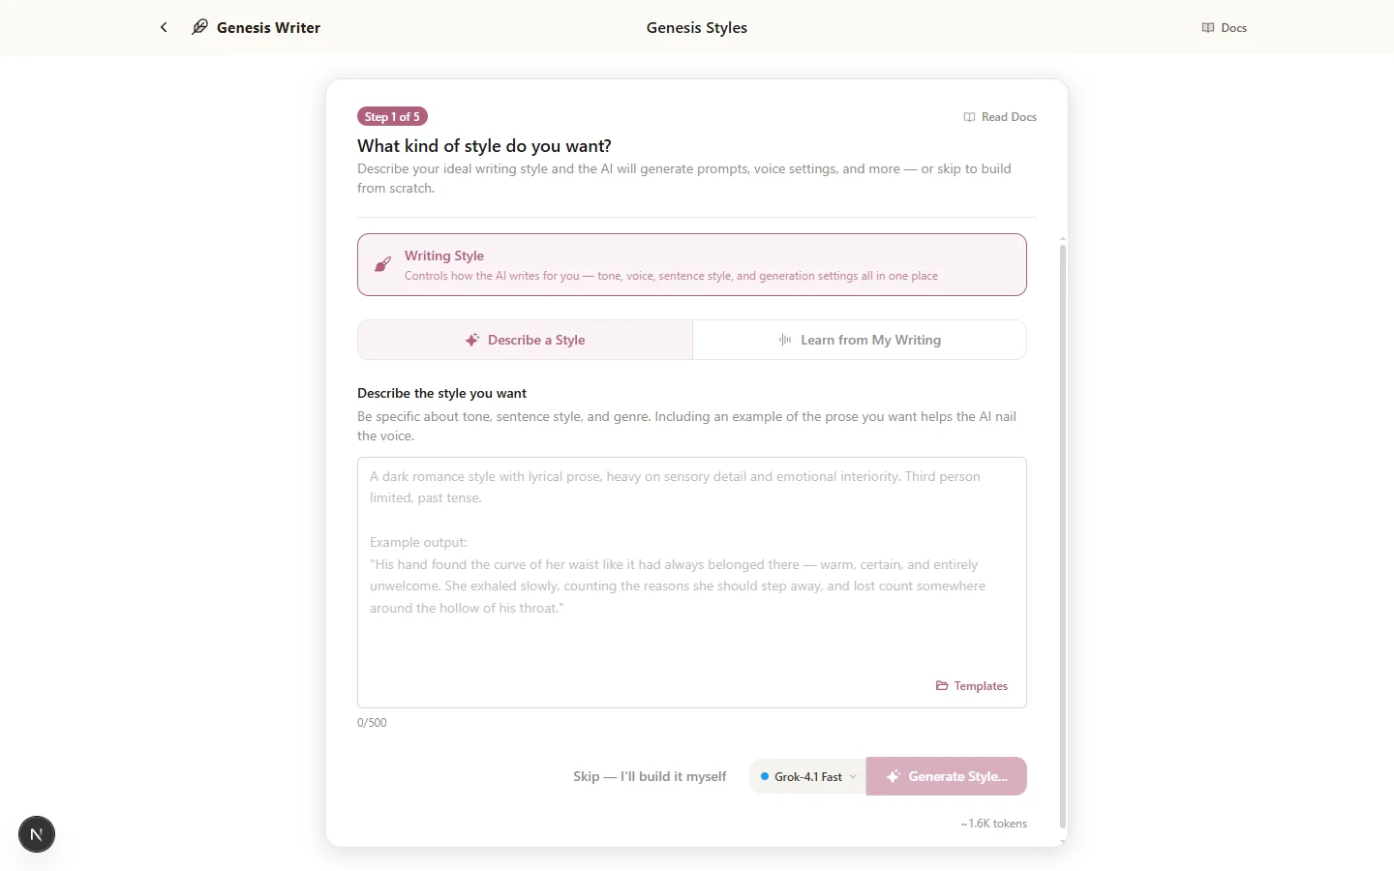Click the chevron next to the model name
This screenshot has height=871, width=1394.
(x=854, y=776)
